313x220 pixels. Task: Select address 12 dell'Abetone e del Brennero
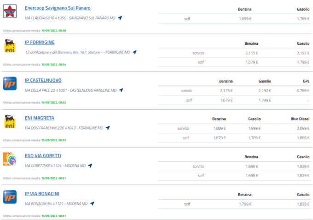[77, 53]
